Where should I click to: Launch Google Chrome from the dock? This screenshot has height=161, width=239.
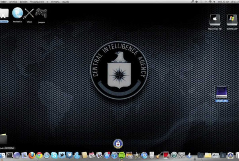click(39, 155)
